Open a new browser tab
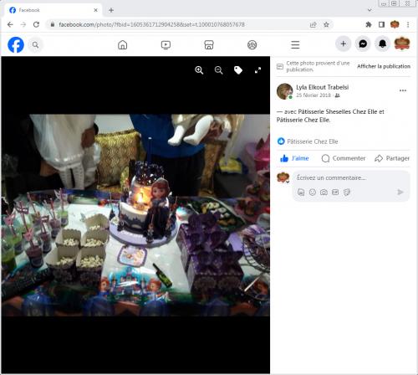Viewport: 418px width, 375px height. pos(111,10)
